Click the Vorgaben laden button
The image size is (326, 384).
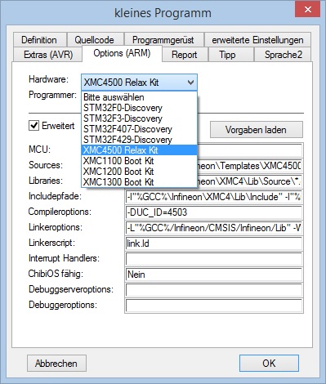256,130
